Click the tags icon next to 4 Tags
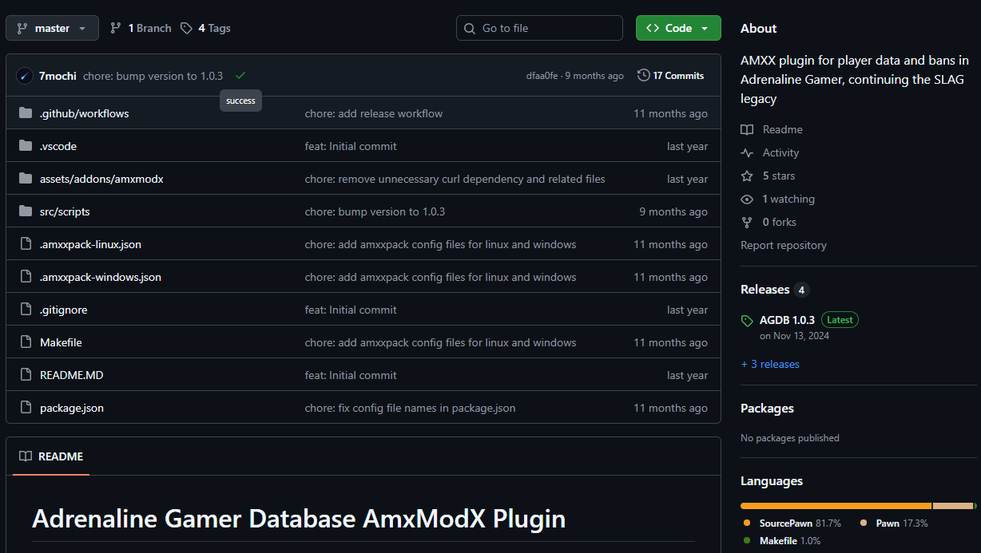This screenshot has height=553, width=981. click(x=186, y=27)
